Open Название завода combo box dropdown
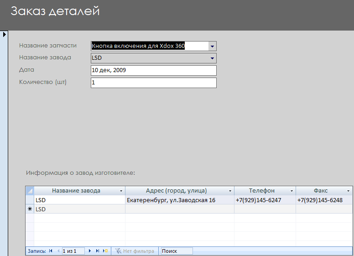The height and width of the screenshot is (256, 354). click(212, 58)
